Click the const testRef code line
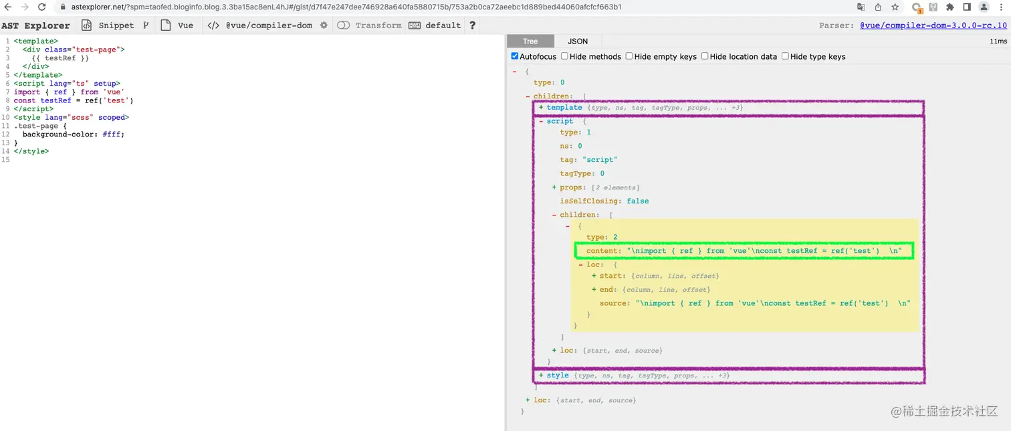 point(74,100)
